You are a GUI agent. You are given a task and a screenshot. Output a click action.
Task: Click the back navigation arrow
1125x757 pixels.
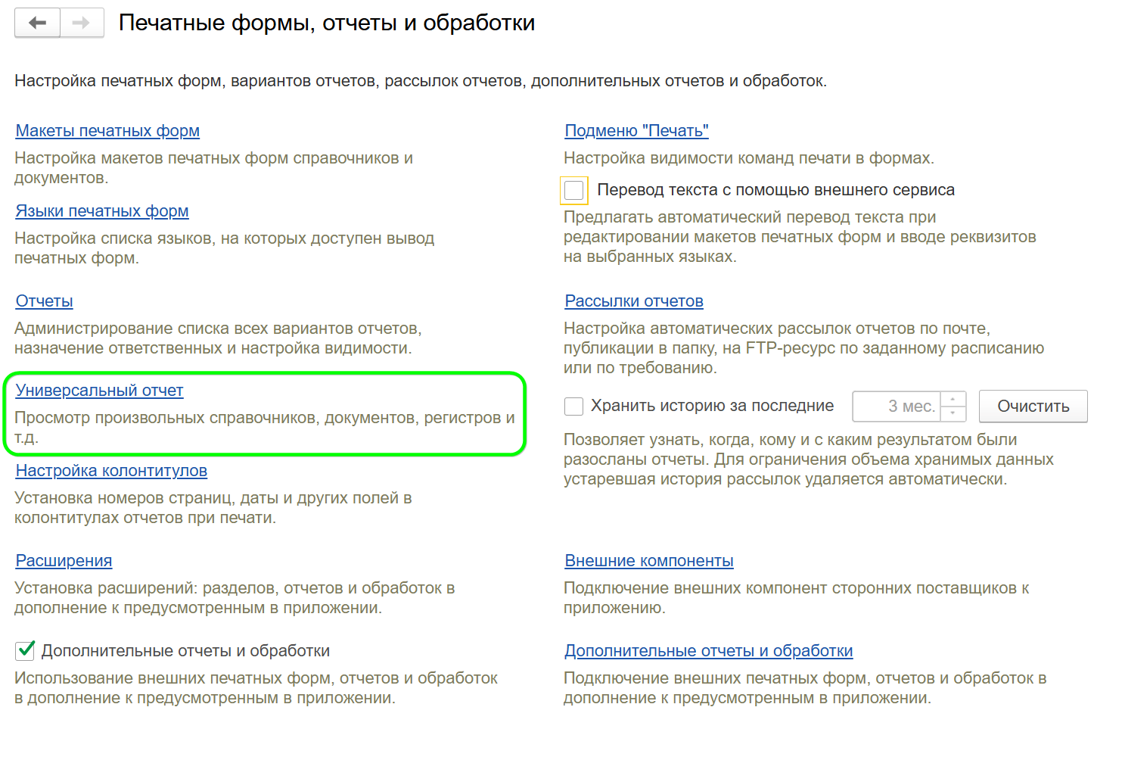click(36, 23)
